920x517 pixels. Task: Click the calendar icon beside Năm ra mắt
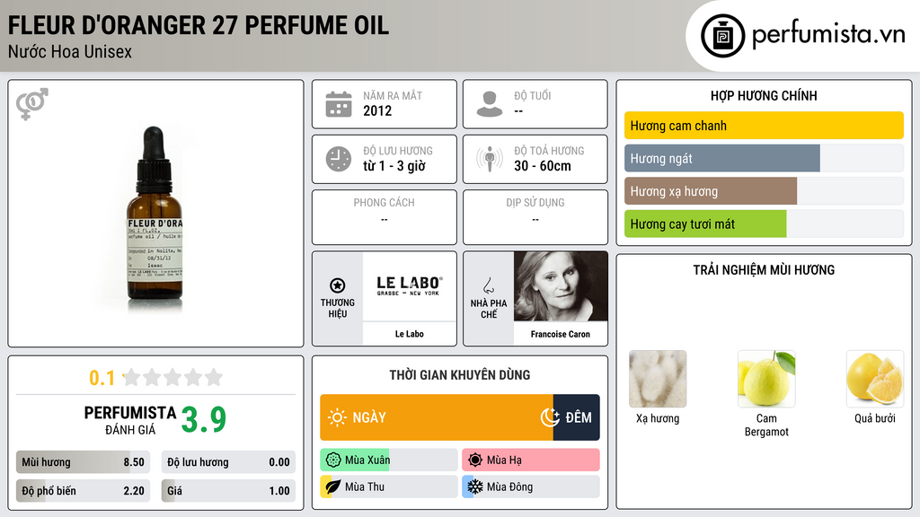pyautogui.click(x=339, y=104)
